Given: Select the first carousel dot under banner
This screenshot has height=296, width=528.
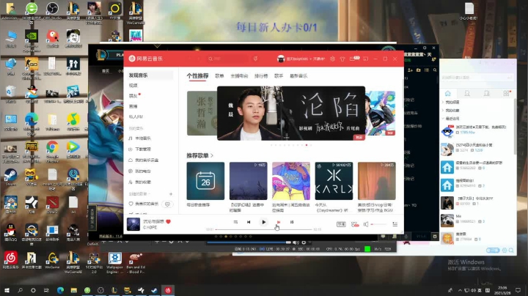Looking at the screenshot, I should [x=271, y=145].
